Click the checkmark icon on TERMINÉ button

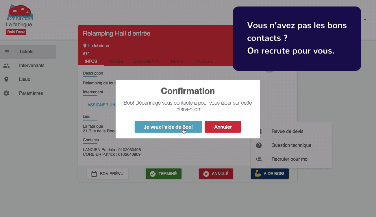click(x=153, y=174)
